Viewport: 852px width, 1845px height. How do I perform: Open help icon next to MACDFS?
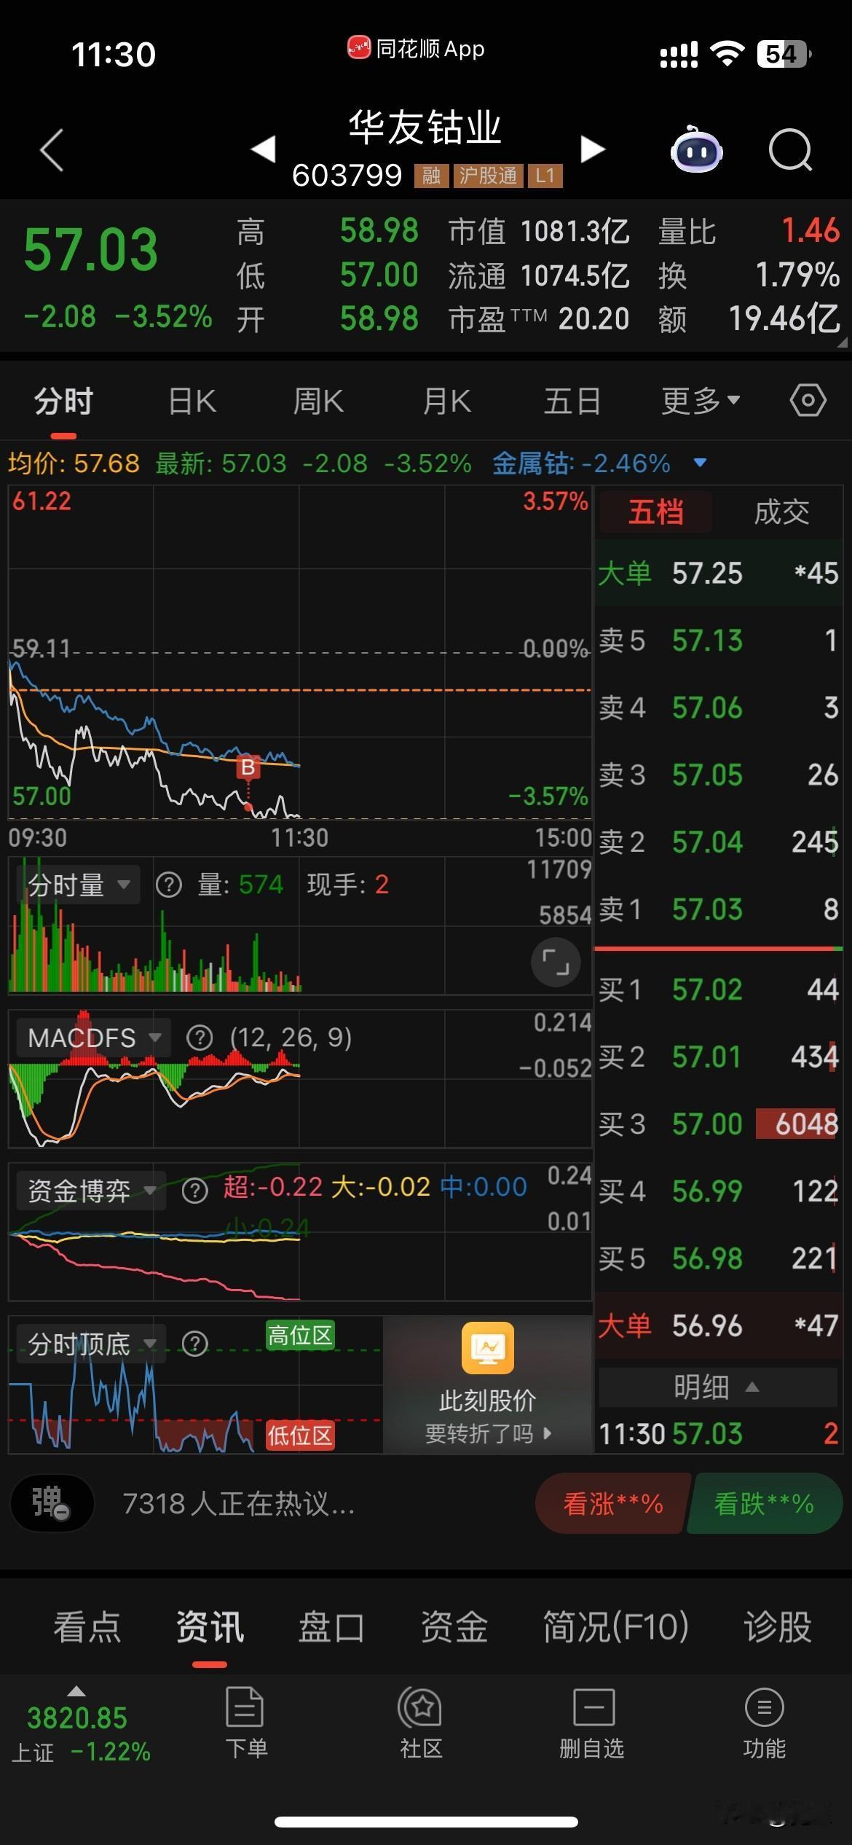[200, 1038]
